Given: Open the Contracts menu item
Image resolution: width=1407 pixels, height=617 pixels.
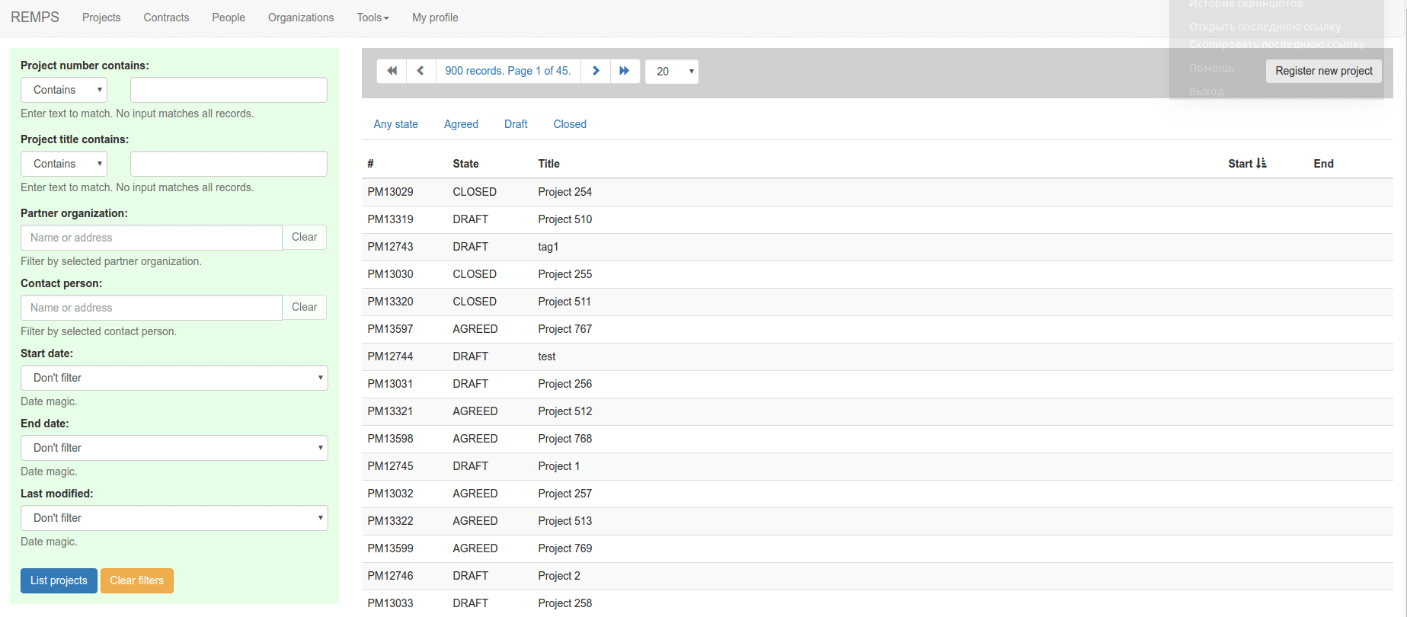Looking at the screenshot, I should click(166, 18).
